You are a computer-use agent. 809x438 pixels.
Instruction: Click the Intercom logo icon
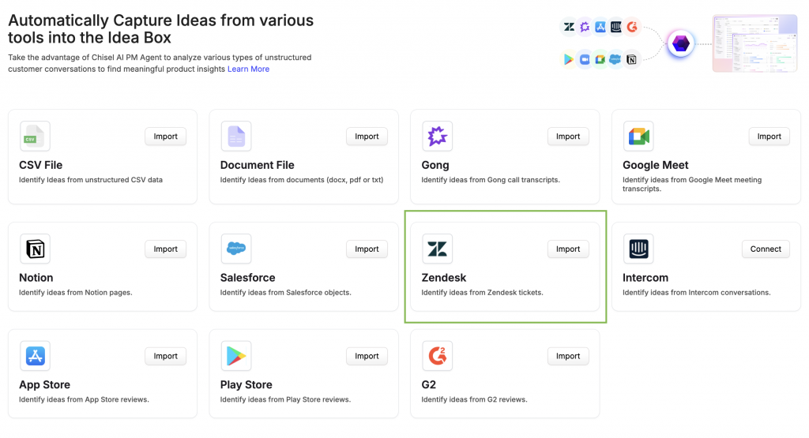click(x=638, y=249)
